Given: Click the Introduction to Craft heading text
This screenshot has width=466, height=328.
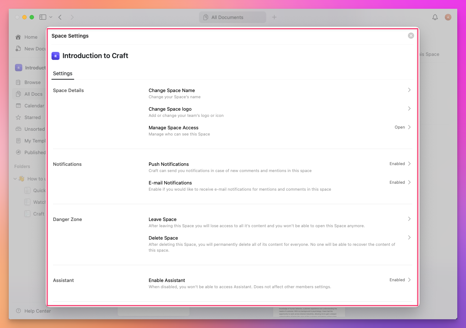Looking at the screenshot, I should pyautogui.click(x=95, y=56).
